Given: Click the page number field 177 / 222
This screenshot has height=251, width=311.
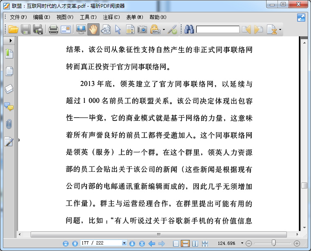Looking at the screenshot, I should (x=101, y=243).
